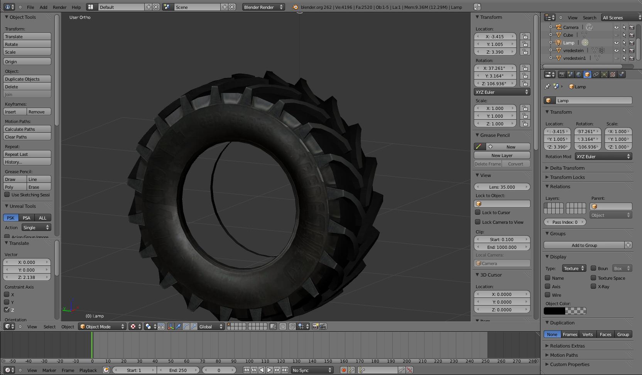Click the proportional editing circle icon
This screenshot has width=642, height=375.
tap(283, 326)
